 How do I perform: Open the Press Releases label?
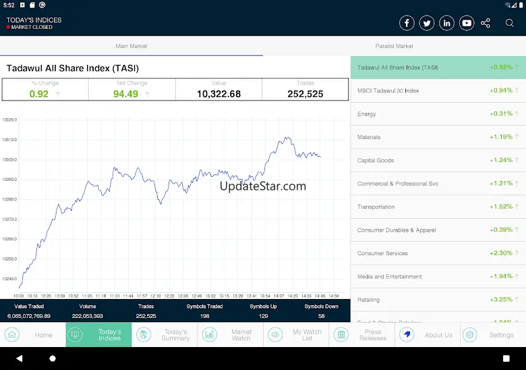[373, 335]
